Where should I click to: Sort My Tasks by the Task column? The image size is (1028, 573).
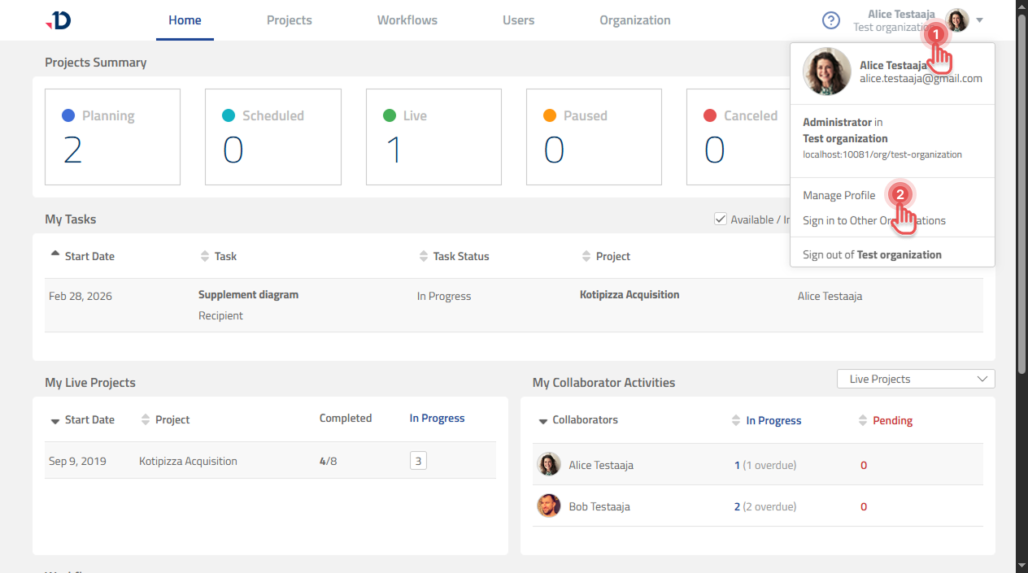[x=203, y=255]
